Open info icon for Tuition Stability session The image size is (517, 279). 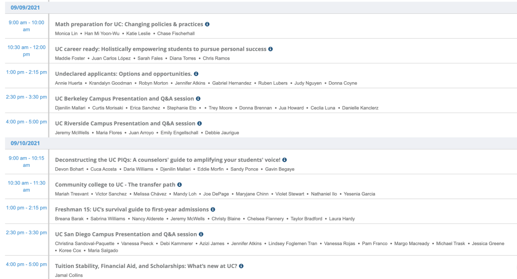click(x=241, y=266)
